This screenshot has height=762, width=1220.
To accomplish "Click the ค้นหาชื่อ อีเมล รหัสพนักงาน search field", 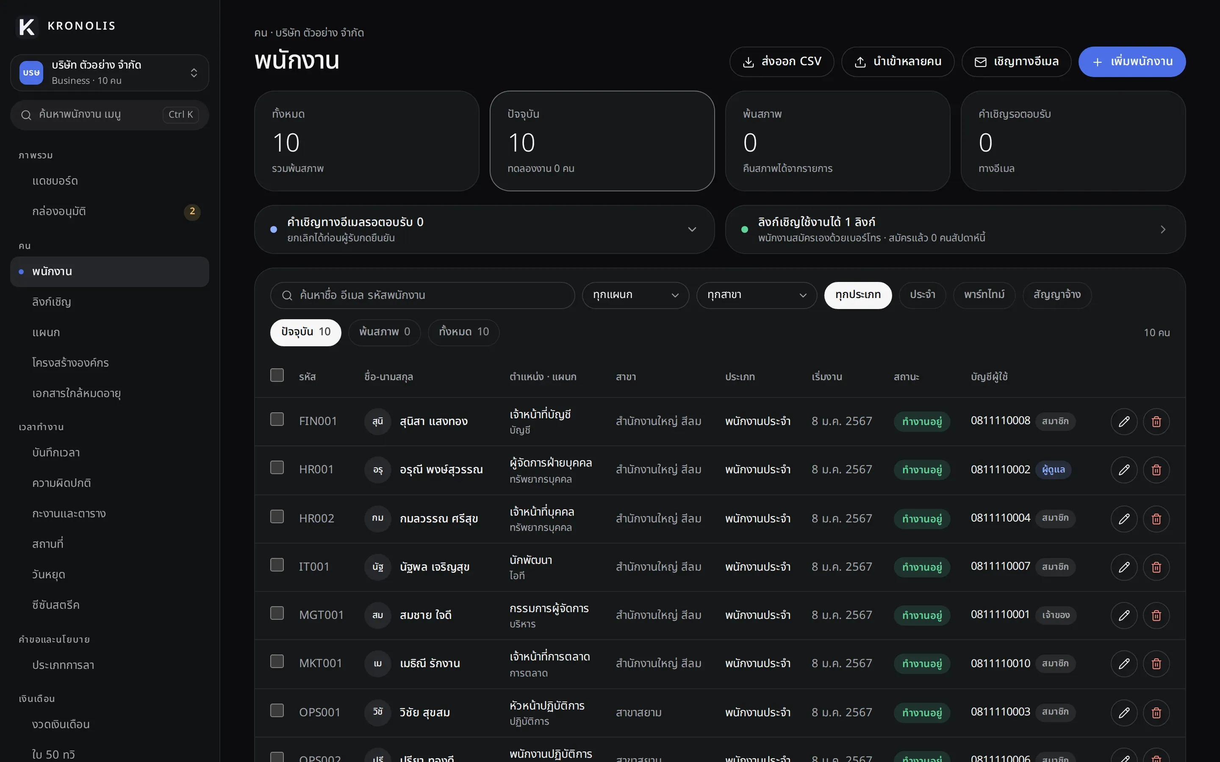I will coord(422,295).
